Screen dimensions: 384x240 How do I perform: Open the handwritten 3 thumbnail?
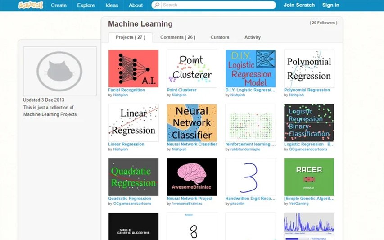pyautogui.click(x=251, y=177)
